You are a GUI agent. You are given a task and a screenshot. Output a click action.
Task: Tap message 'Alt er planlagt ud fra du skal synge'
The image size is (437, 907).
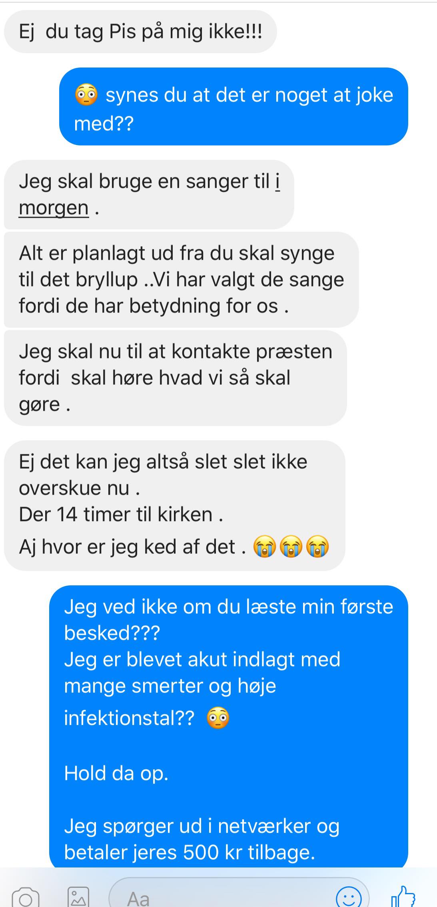pyautogui.click(x=181, y=280)
